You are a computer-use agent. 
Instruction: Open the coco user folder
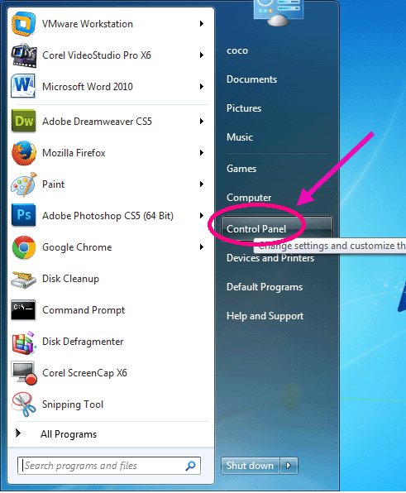(x=237, y=50)
